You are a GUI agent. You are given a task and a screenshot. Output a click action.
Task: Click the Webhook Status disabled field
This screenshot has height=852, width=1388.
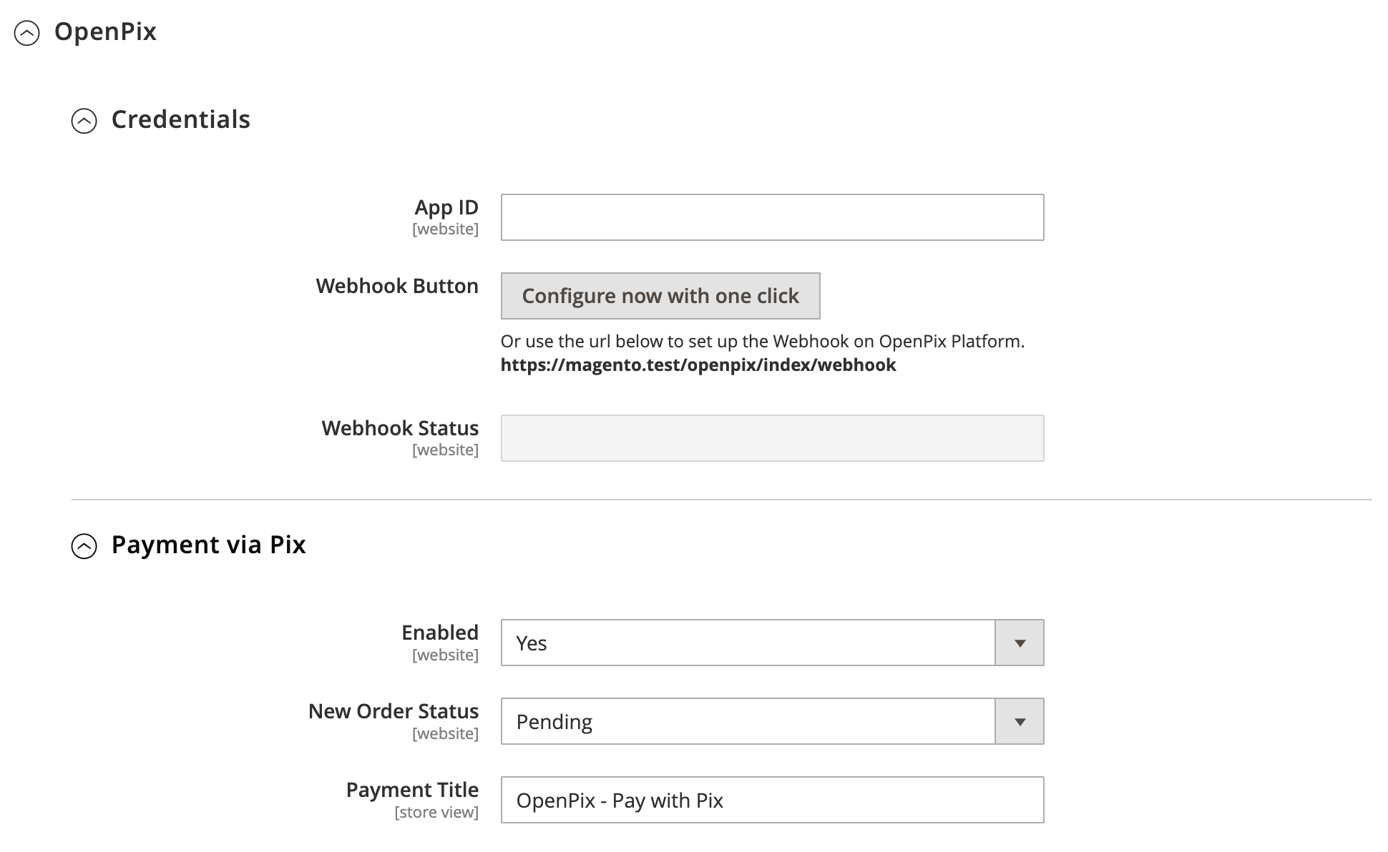772,438
